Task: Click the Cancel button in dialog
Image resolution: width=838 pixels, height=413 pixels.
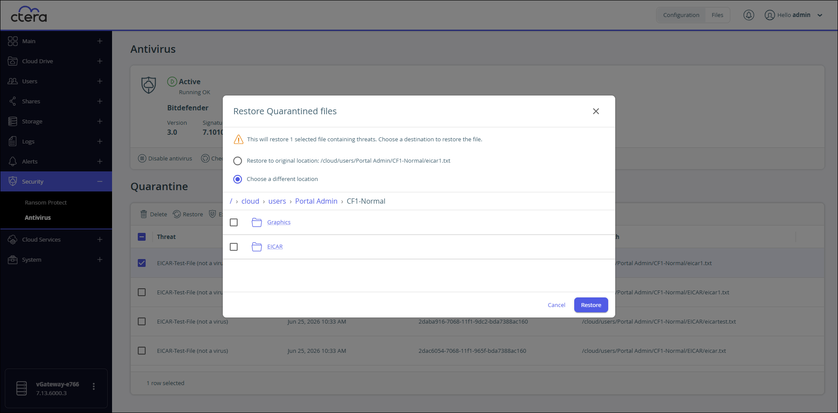Action: point(556,305)
